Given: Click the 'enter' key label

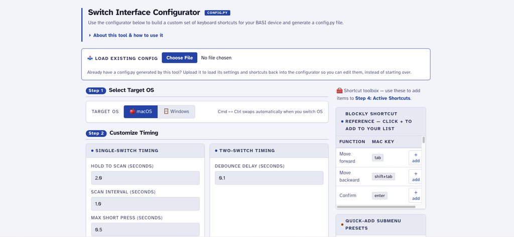Looking at the screenshot, I should coord(379,196).
